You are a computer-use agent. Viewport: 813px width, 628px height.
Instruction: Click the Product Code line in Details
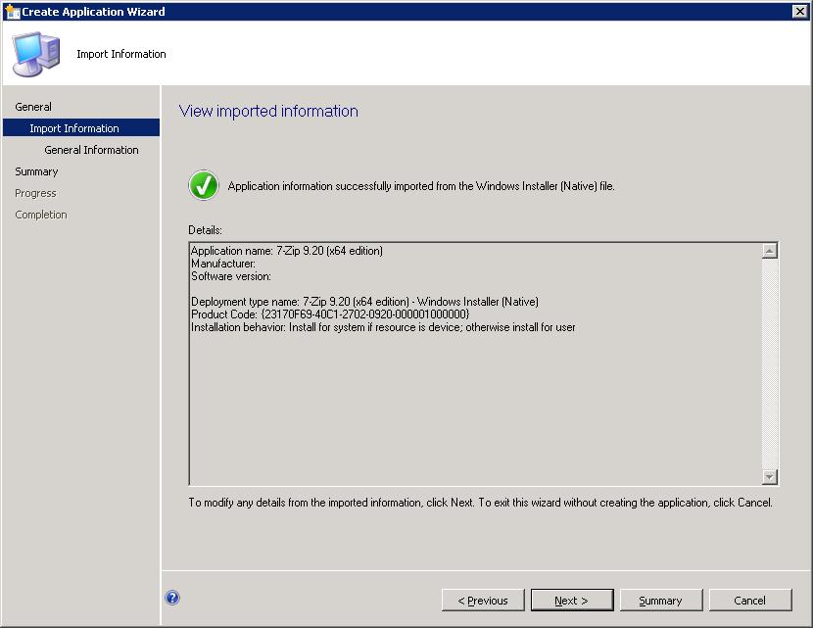pyautogui.click(x=330, y=314)
